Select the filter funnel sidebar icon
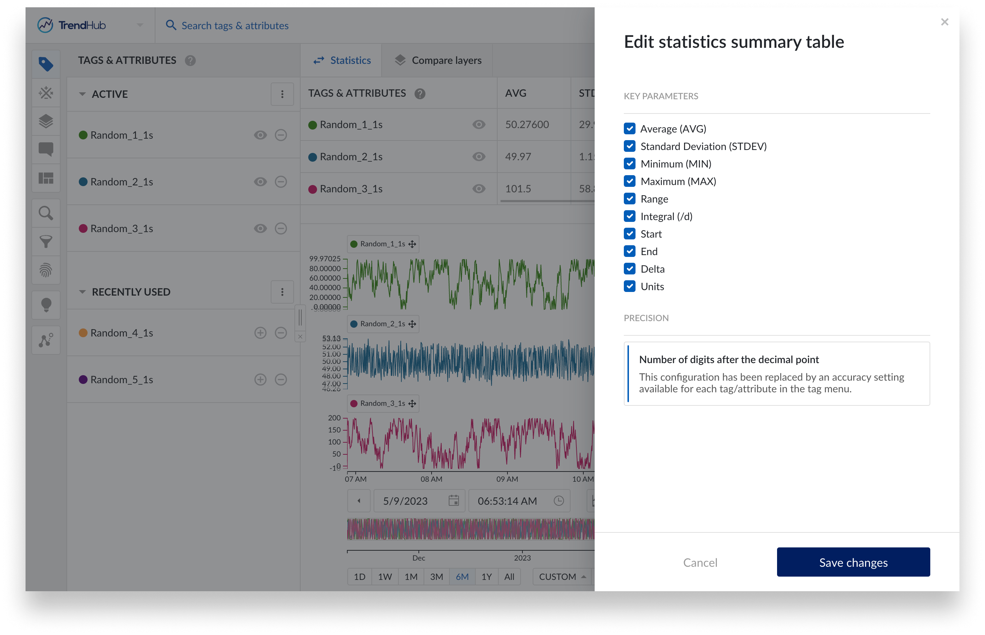 pos(46,241)
